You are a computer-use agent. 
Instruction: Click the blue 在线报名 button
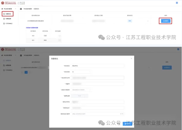coord(166,21)
